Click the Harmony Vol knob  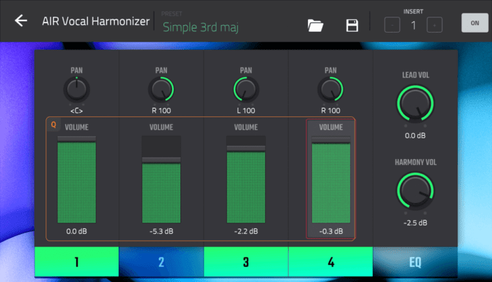[x=415, y=190]
